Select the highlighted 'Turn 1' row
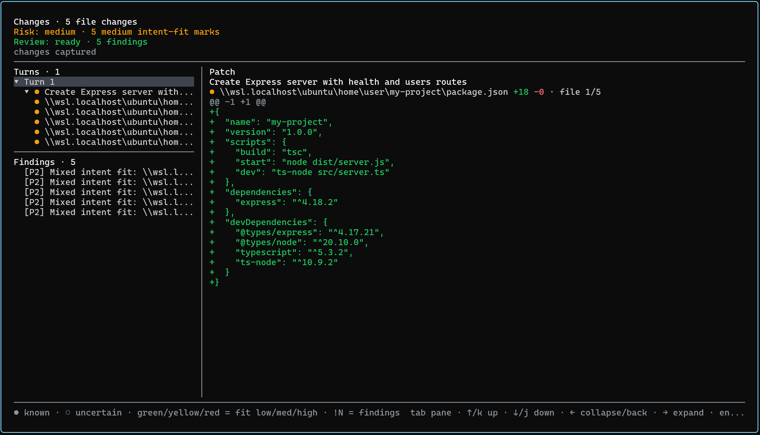 104,82
